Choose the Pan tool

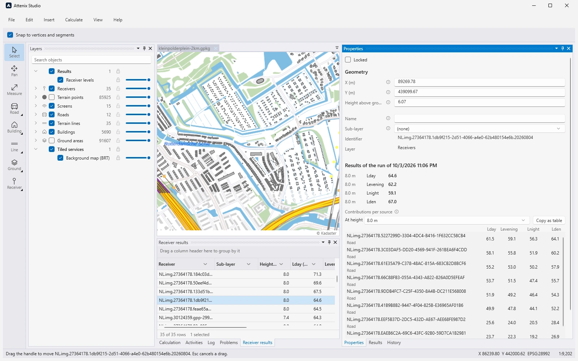14,71
